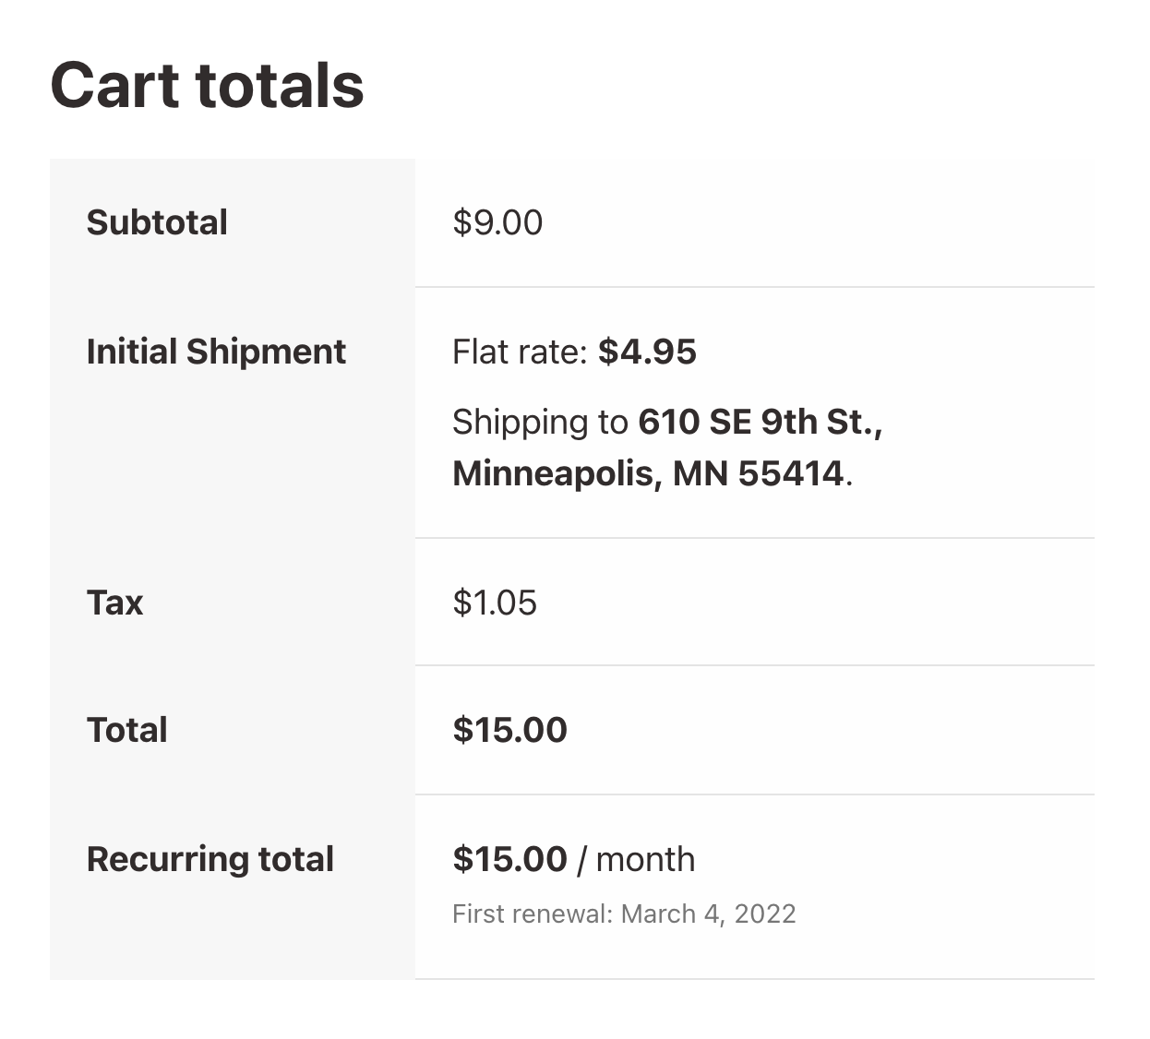Click the $4.95 flat rate price
Viewport: 1150px width, 1039px height.
[x=647, y=352]
